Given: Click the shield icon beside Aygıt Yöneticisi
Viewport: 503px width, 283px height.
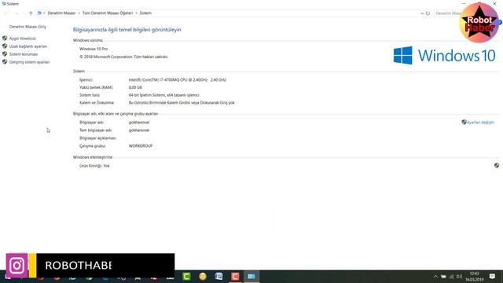Looking at the screenshot, I should pyautogui.click(x=5, y=39).
